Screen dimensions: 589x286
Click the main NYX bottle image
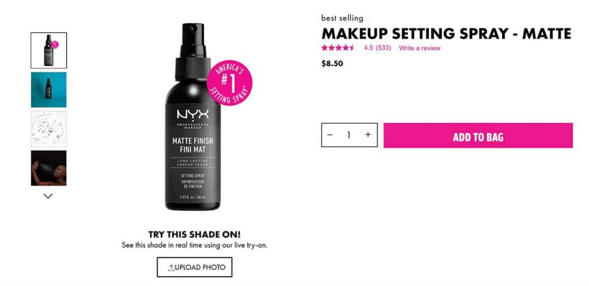[193, 117]
